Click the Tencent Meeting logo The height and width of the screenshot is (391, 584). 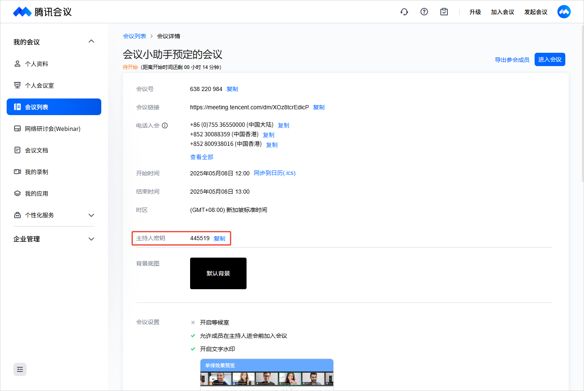(42, 12)
